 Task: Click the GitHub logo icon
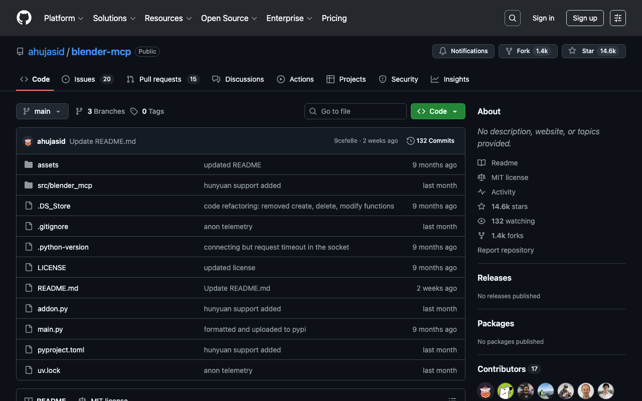coord(24,18)
